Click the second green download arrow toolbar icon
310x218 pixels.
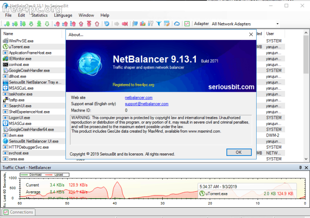(x=15, y=24)
